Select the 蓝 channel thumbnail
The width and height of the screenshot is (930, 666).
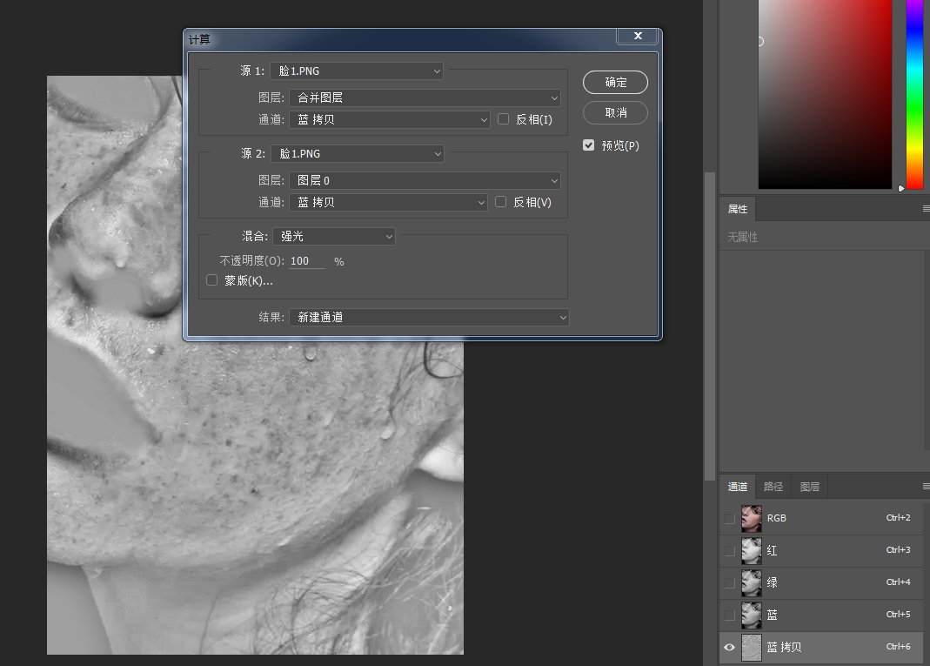(x=752, y=615)
